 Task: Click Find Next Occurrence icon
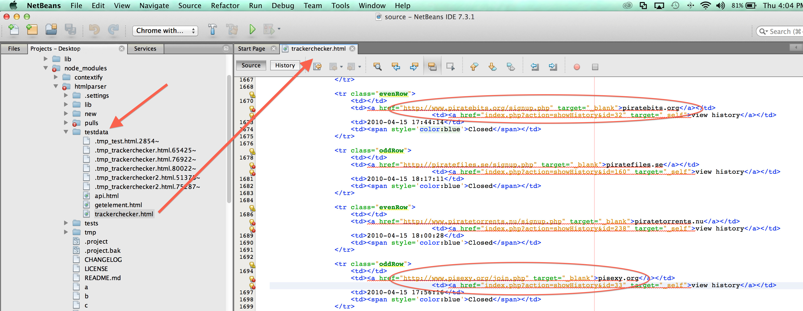coord(414,67)
